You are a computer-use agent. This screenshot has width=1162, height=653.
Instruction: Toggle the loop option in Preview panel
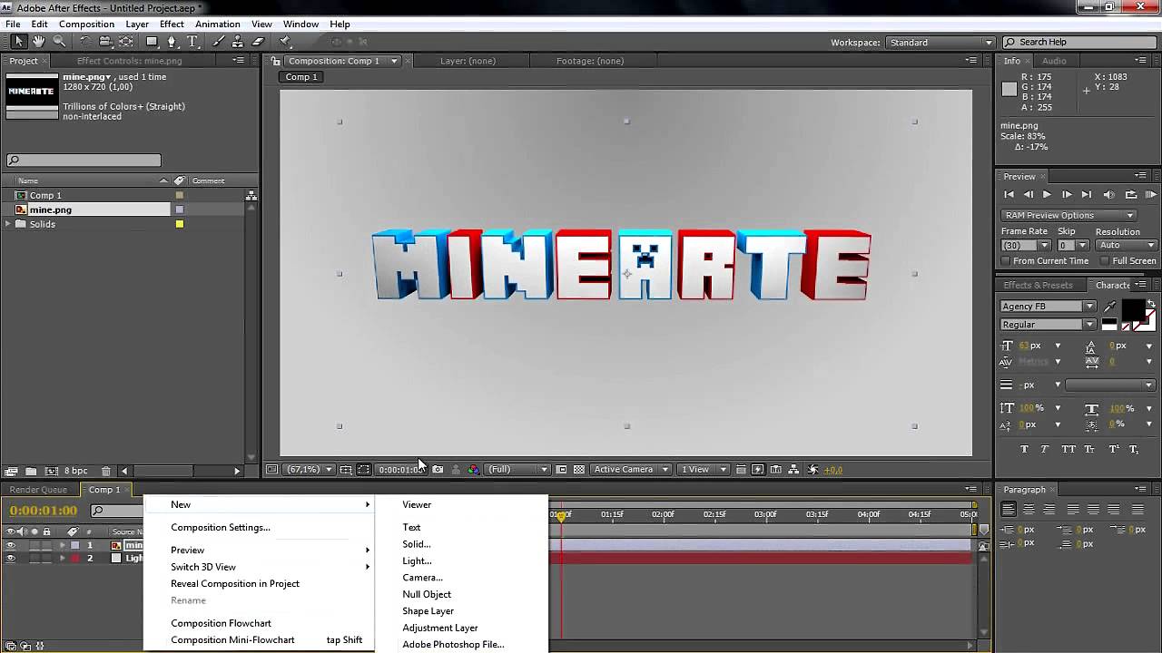coord(1130,195)
